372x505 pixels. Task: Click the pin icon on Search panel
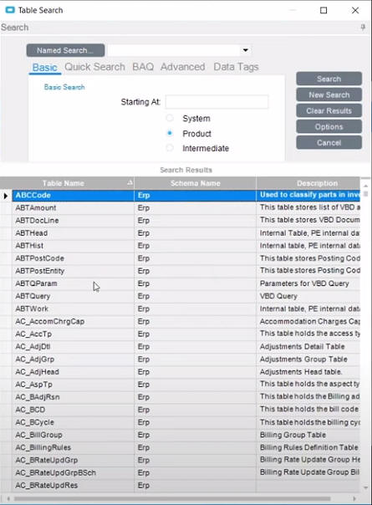[x=363, y=27]
